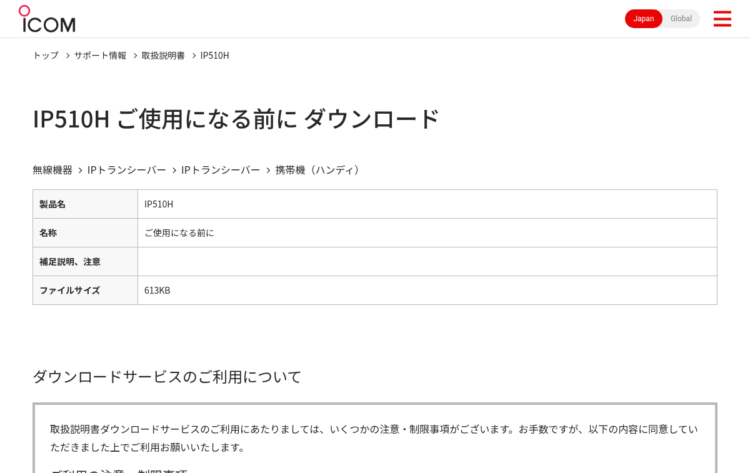Select the ファイルサイズ header cell
Image resolution: width=750 pixels, height=473 pixels.
tap(85, 291)
